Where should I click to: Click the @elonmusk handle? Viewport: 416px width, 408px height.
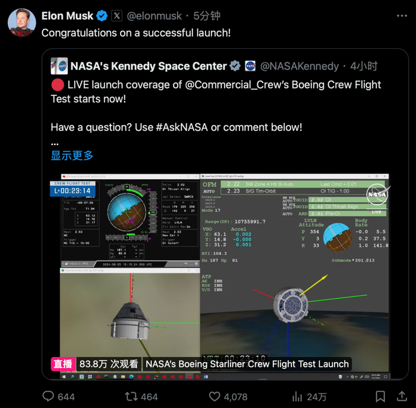pos(157,16)
